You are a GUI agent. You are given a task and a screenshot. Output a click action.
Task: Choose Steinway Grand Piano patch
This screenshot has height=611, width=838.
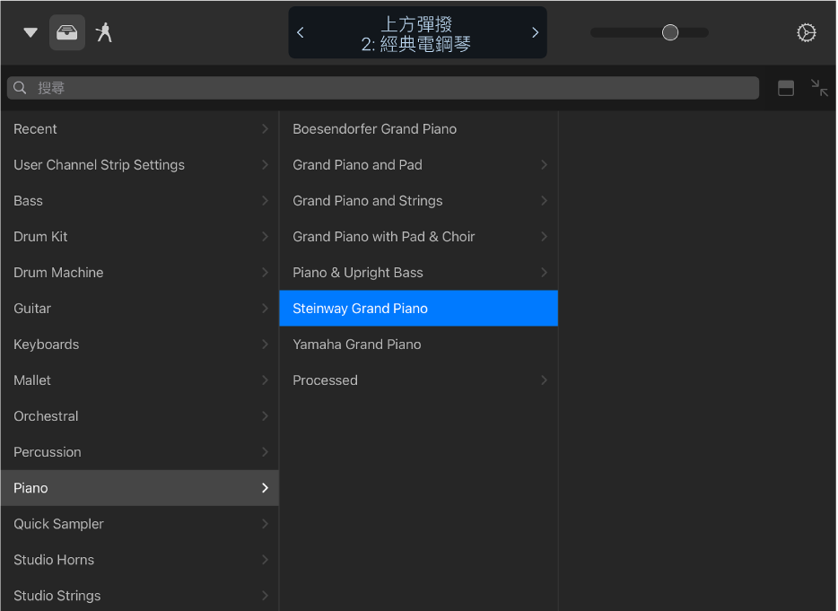pyautogui.click(x=418, y=309)
